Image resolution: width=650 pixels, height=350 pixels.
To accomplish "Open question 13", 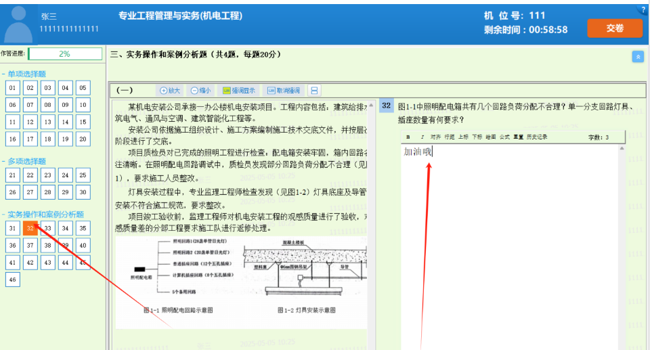I will click(x=47, y=122).
